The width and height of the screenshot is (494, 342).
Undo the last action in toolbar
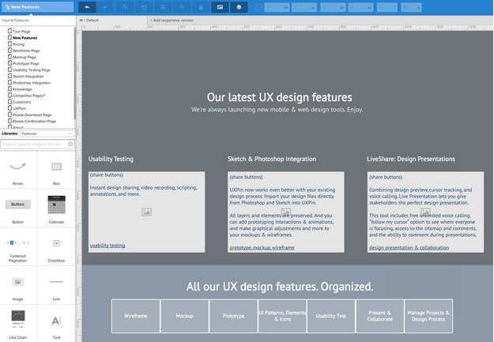point(87,7)
